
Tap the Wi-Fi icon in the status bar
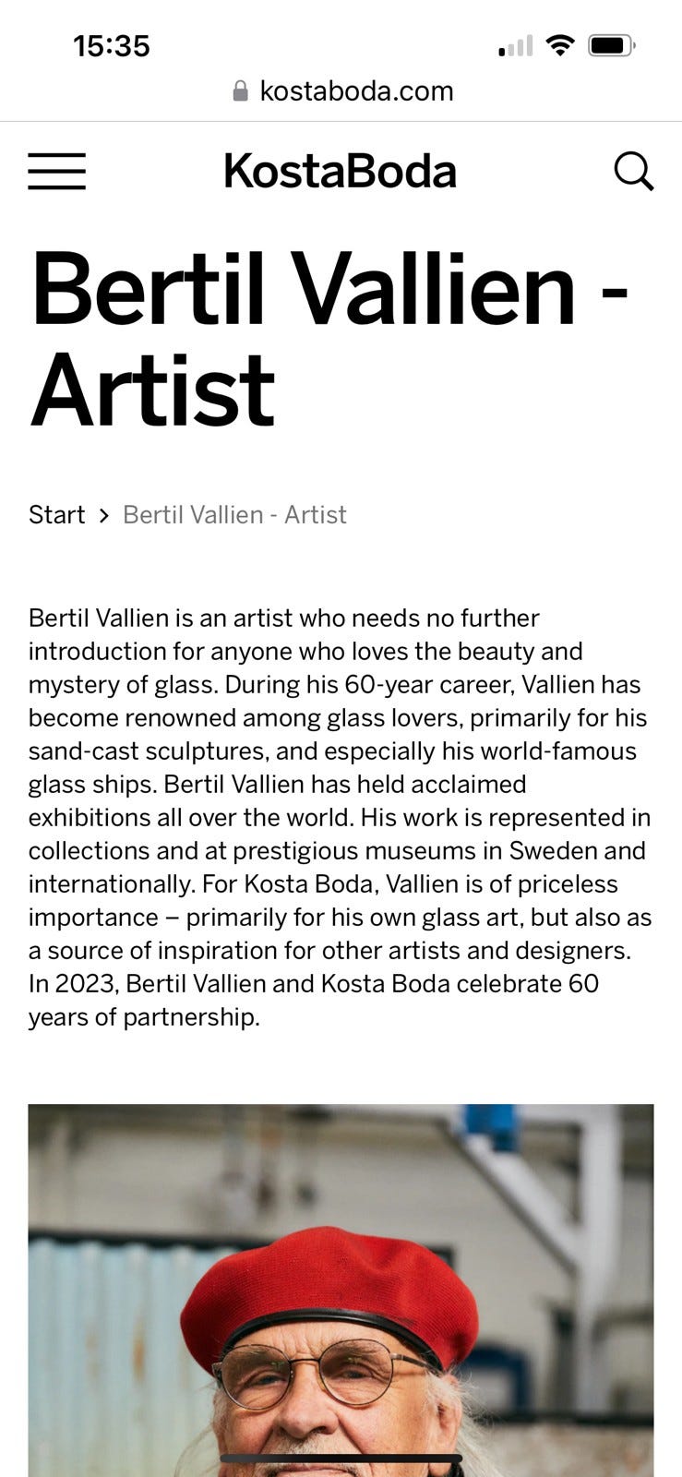tap(560, 42)
